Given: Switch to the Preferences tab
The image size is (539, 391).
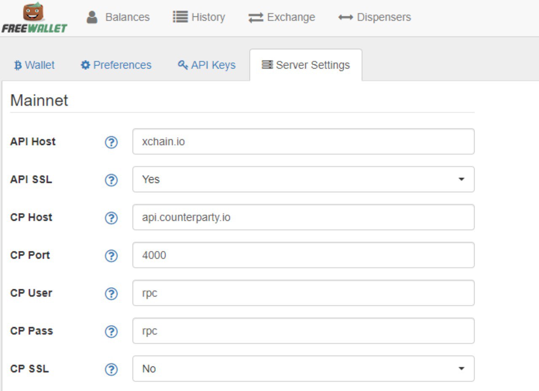Looking at the screenshot, I should (x=116, y=65).
